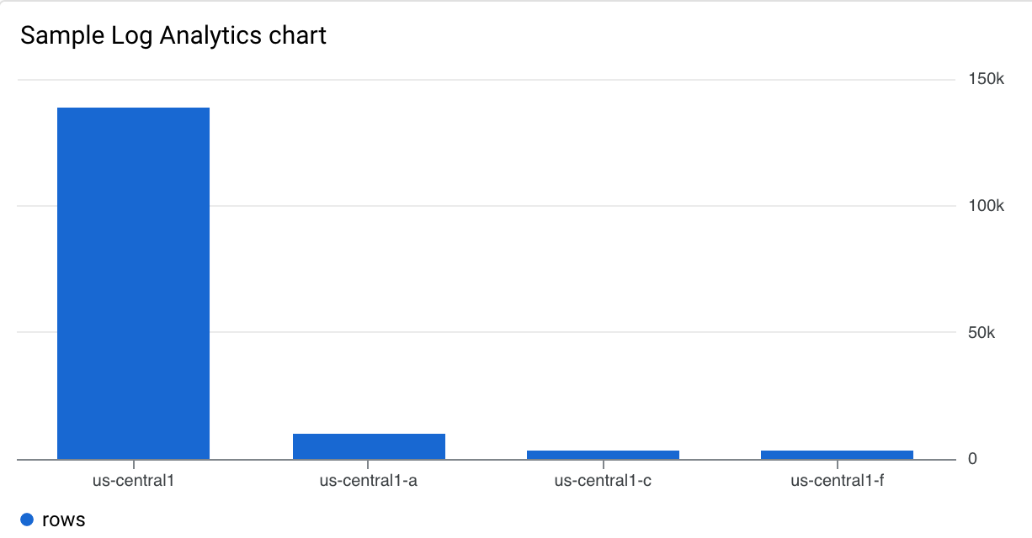Viewport: 1032px width, 538px height.
Task: Toggle the "rows" legend label
Action: pyautogui.click(x=64, y=520)
